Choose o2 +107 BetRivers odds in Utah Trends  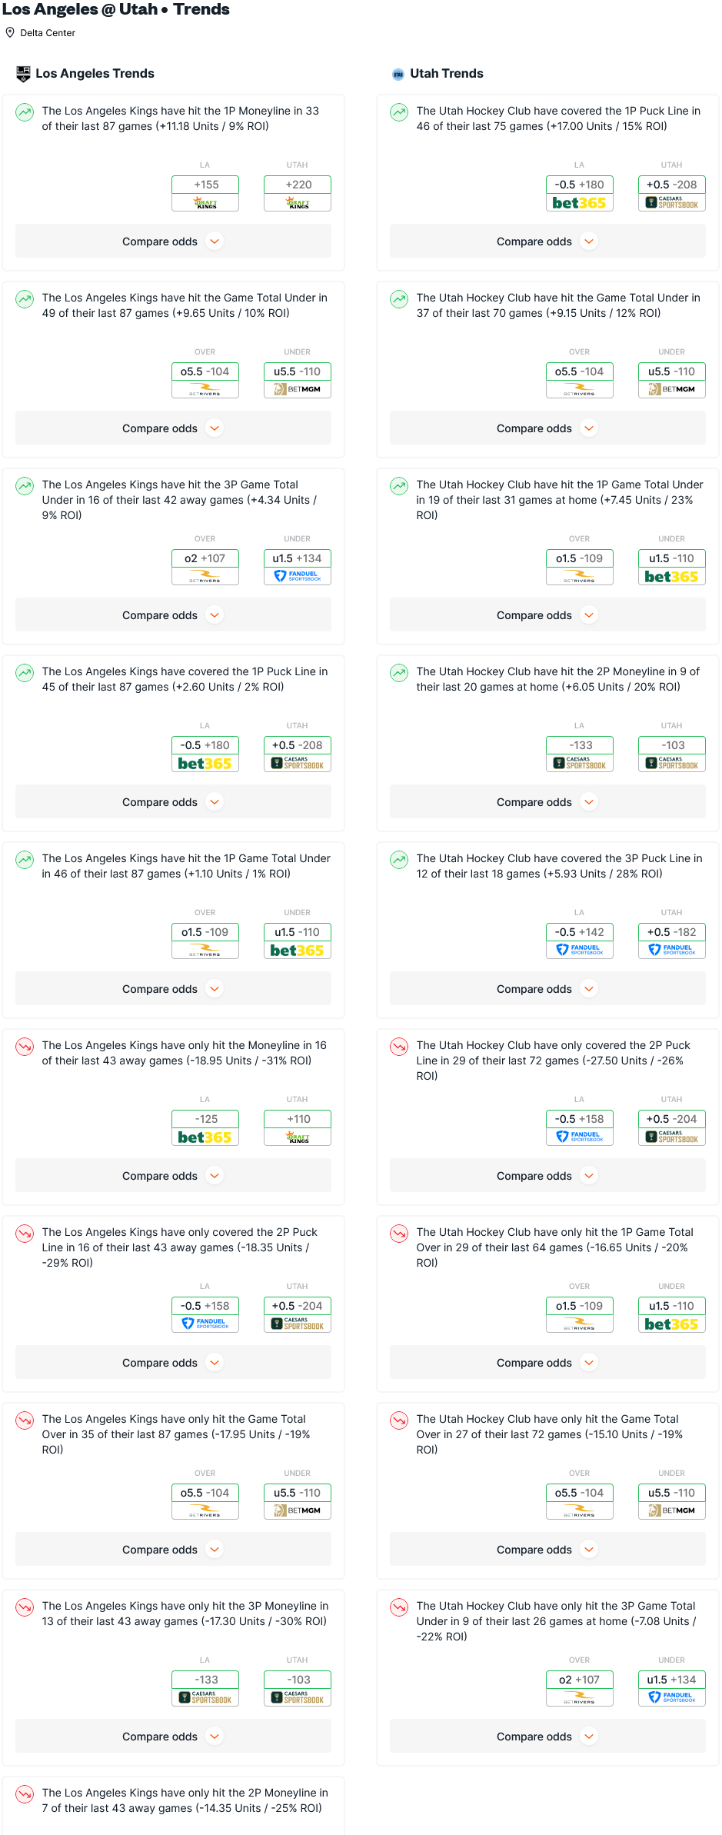pos(580,1688)
